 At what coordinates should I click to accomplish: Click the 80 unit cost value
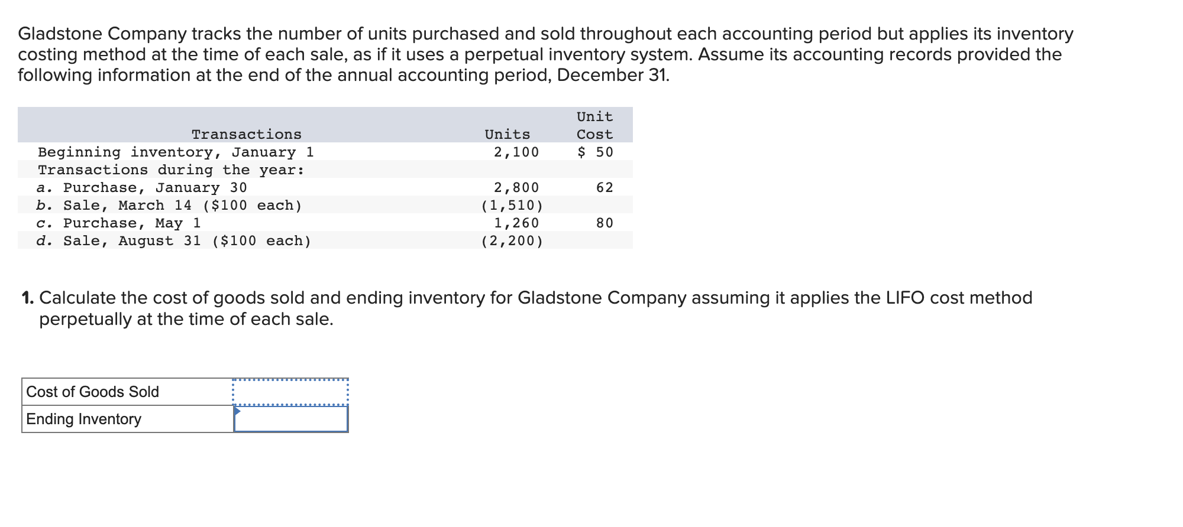(x=605, y=223)
